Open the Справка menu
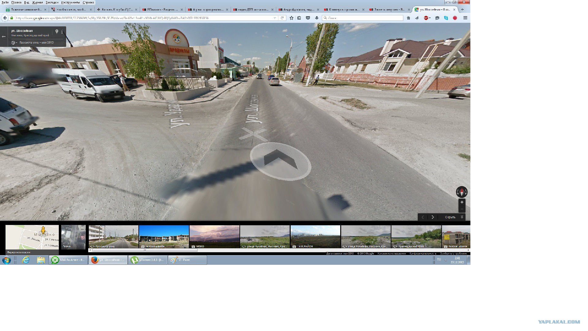The height and width of the screenshot is (331, 588). 88,2
